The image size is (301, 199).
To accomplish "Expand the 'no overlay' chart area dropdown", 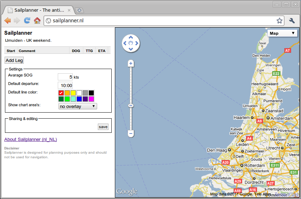I will (x=78, y=106).
